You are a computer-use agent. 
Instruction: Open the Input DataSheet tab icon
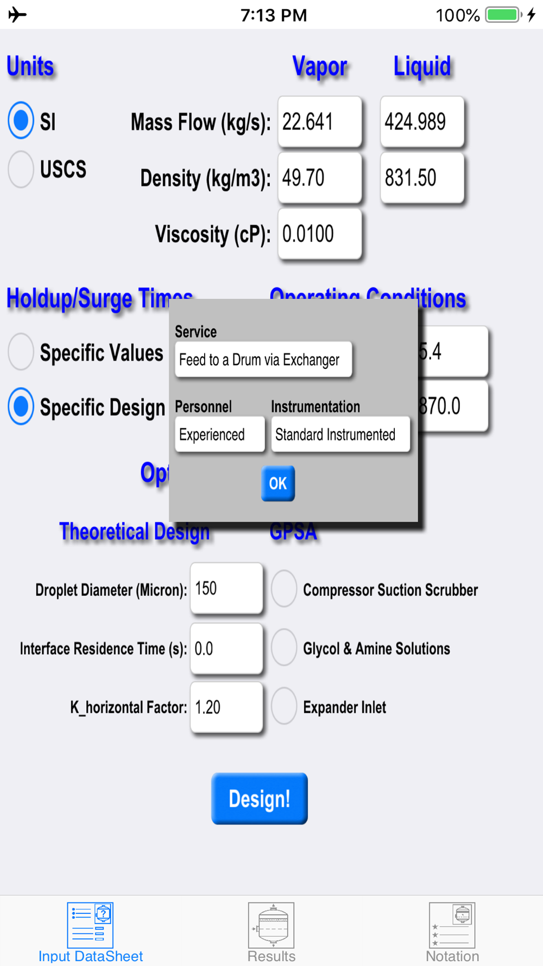coord(90,925)
